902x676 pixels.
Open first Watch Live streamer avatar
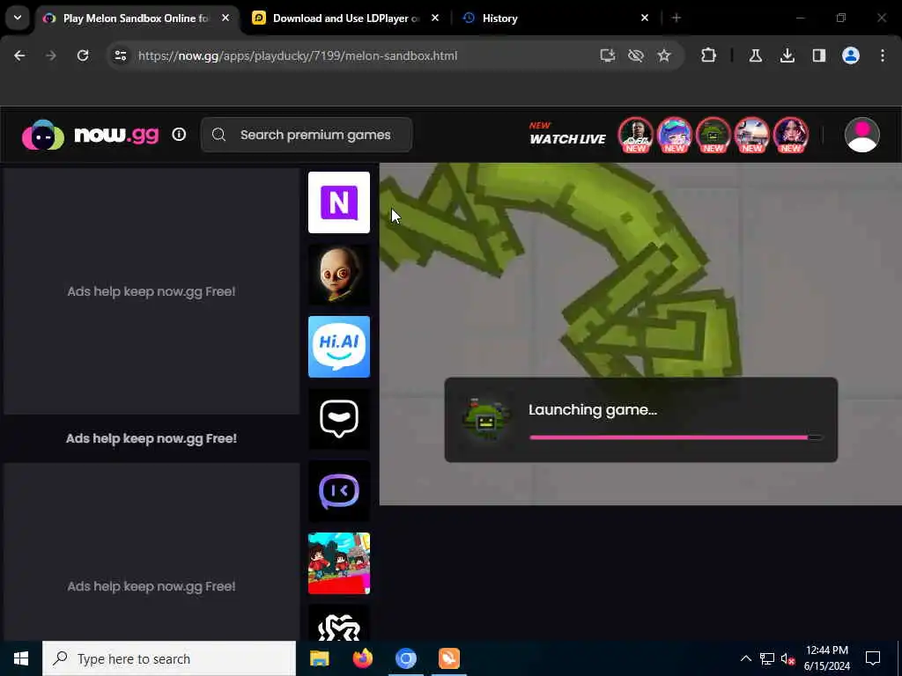(636, 135)
